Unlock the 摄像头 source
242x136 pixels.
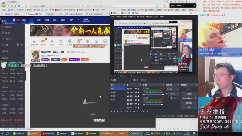[139, 96]
